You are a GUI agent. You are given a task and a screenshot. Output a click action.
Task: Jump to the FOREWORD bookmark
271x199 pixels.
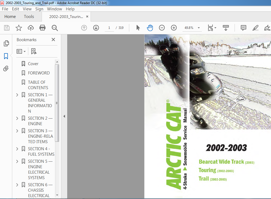[39, 73]
